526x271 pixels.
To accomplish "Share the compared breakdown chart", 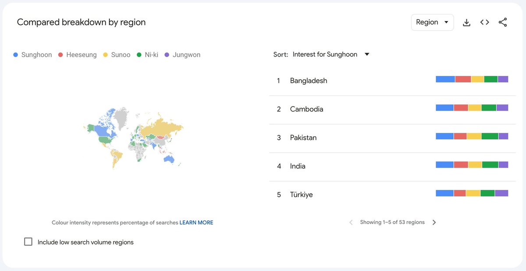I will (x=503, y=22).
